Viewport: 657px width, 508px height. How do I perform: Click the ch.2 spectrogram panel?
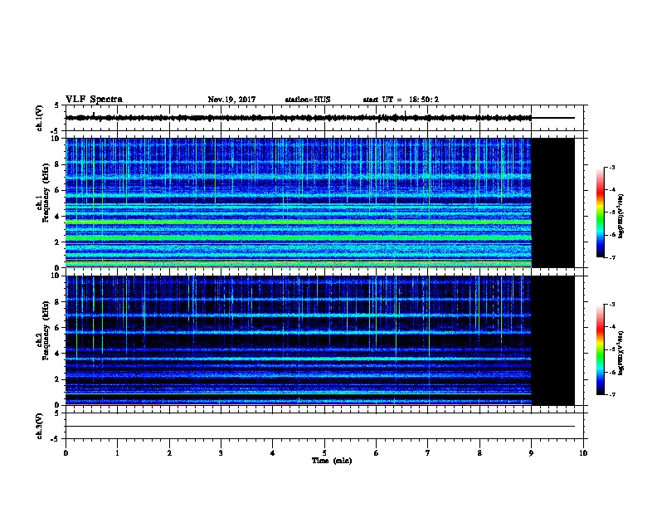[320, 340]
